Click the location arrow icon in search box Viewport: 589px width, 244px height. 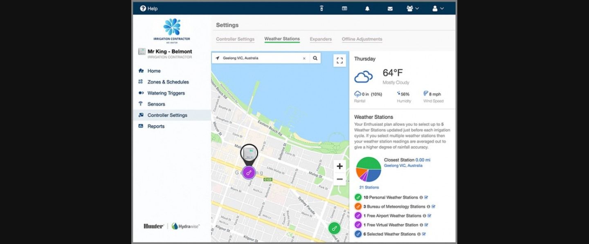coord(218,58)
